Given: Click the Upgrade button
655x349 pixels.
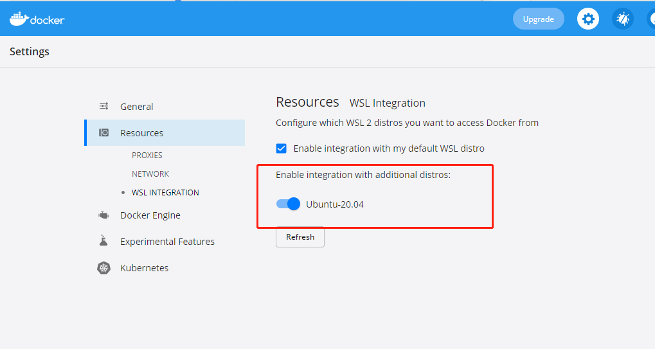Looking at the screenshot, I should tap(539, 19).
